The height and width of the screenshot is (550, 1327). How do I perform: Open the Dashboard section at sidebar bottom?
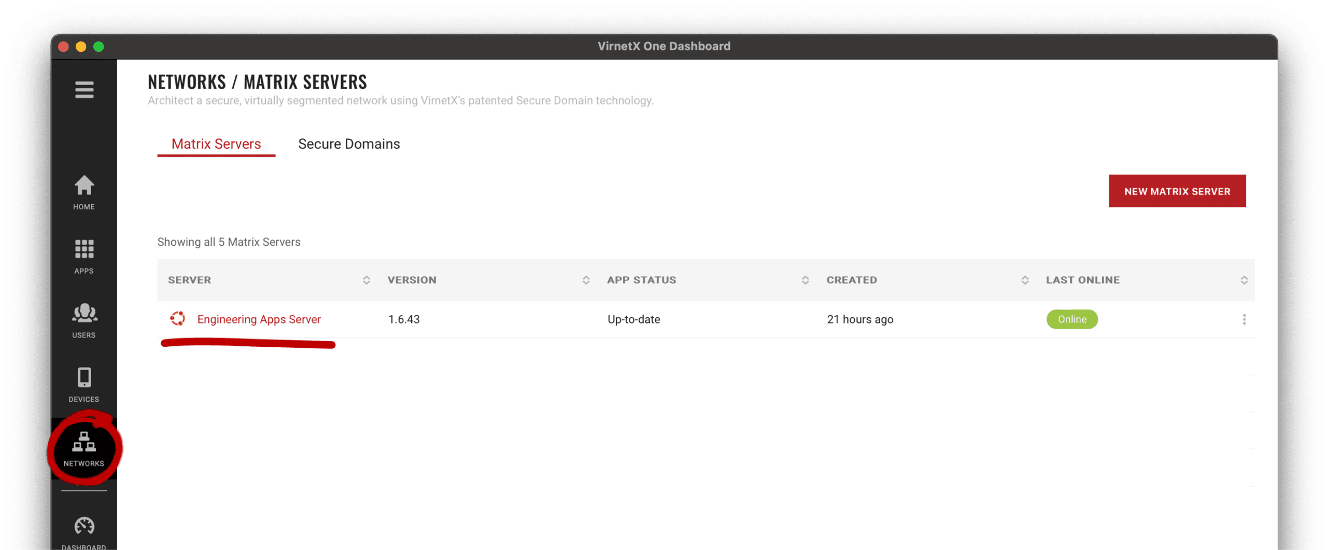click(83, 529)
